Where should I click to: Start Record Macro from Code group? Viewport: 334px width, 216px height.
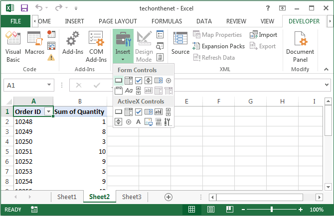(51, 34)
